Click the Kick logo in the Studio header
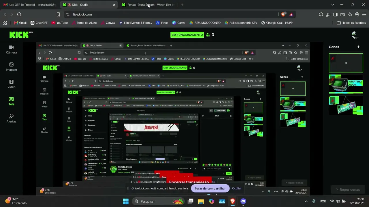Image resolution: width=369 pixels, height=207 pixels. 21,34
